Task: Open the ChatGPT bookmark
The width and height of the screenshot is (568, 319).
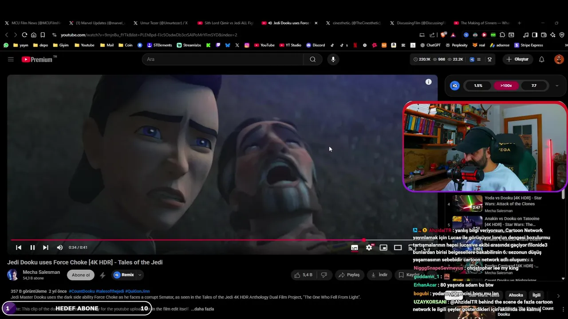Action: (430, 45)
